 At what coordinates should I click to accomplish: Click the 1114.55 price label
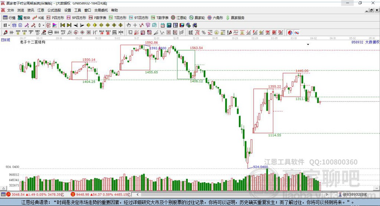tap(275, 135)
